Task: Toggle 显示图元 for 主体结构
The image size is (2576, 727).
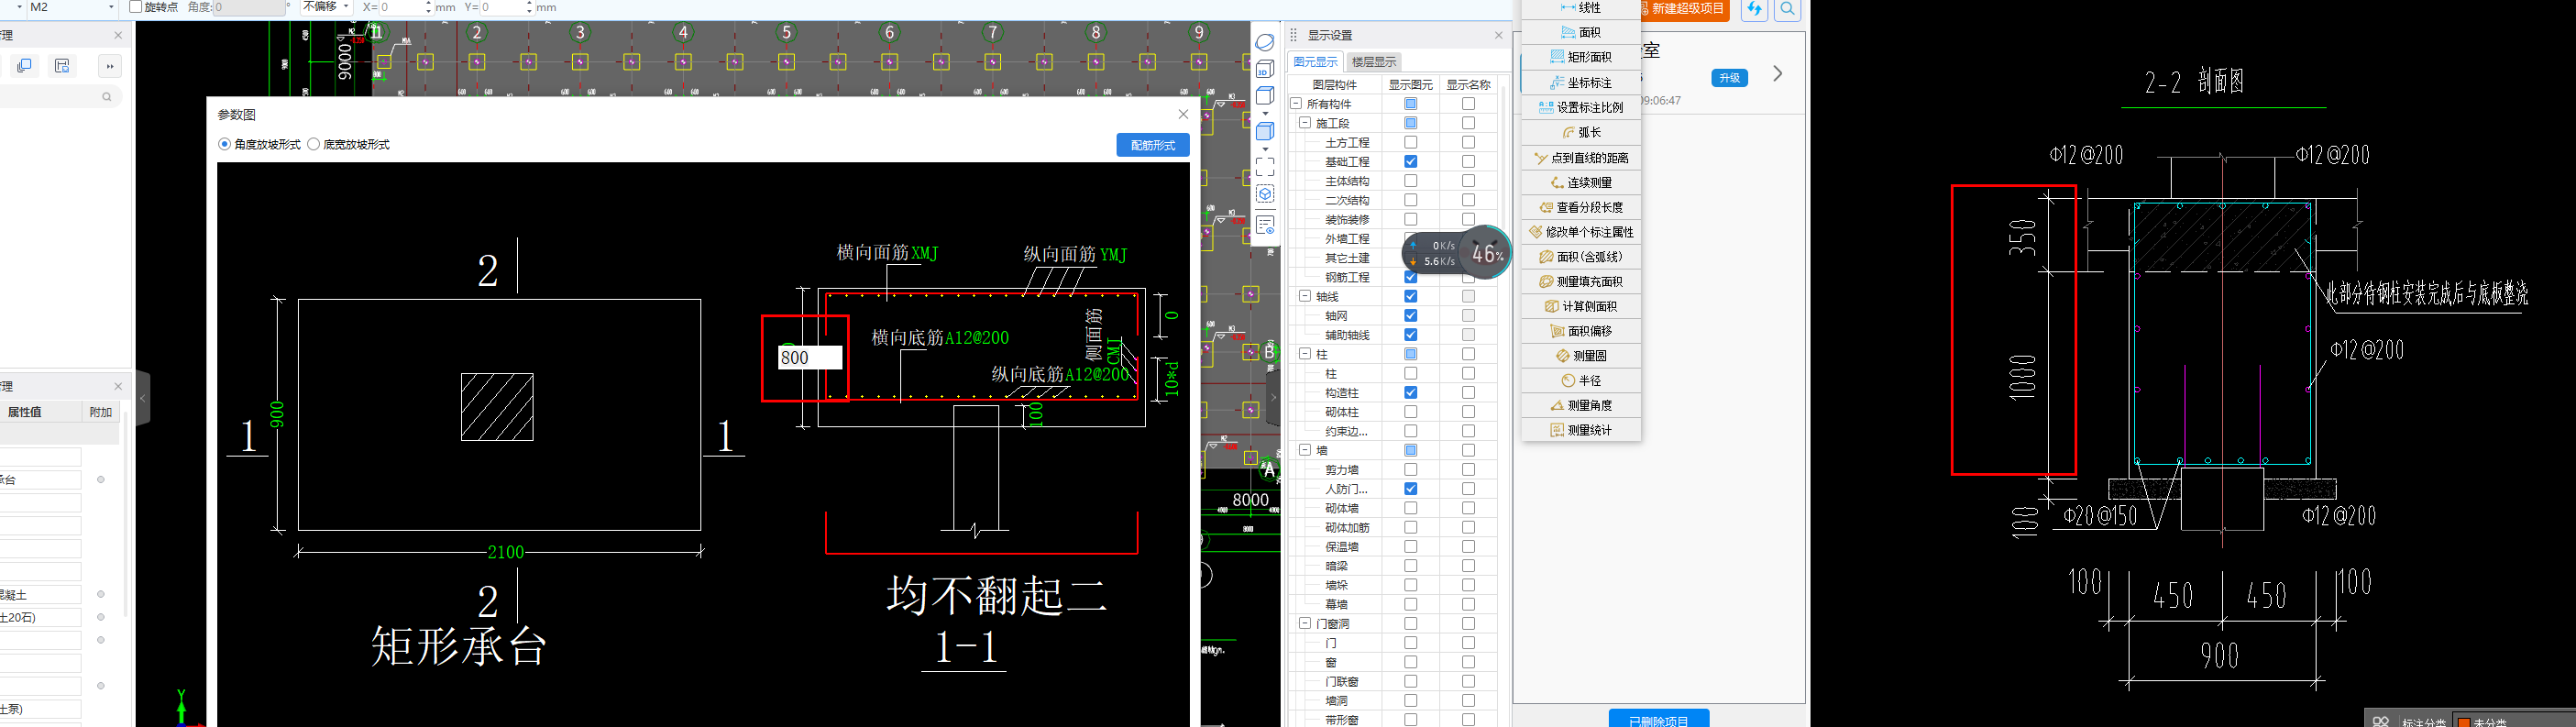Action: point(1410,181)
